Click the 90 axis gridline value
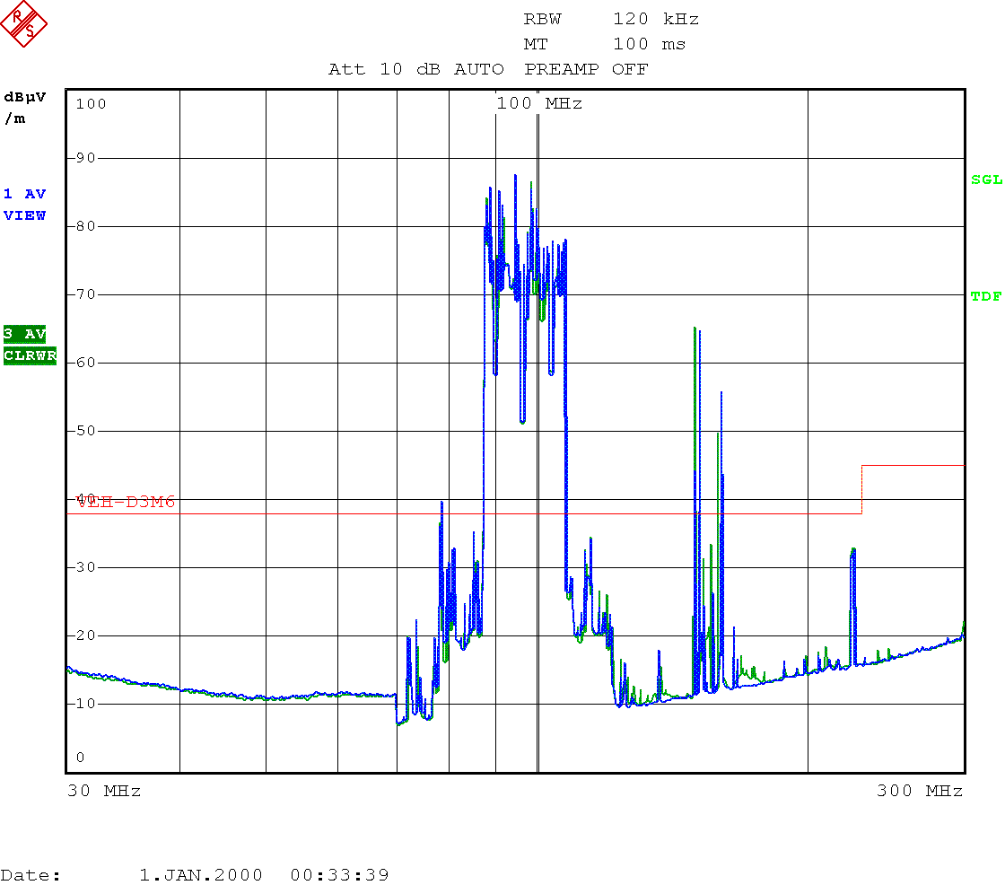This screenshot has width=1005, height=885. click(x=86, y=158)
